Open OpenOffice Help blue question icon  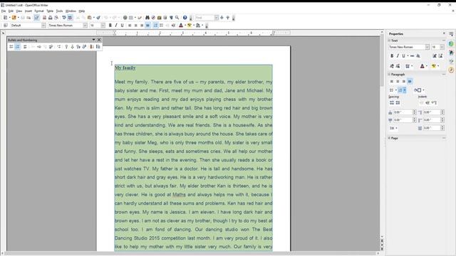tap(185, 18)
